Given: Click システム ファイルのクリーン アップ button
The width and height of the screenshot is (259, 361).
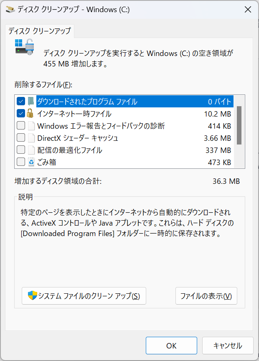Looking at the screenshot, I should click(84, 296).
